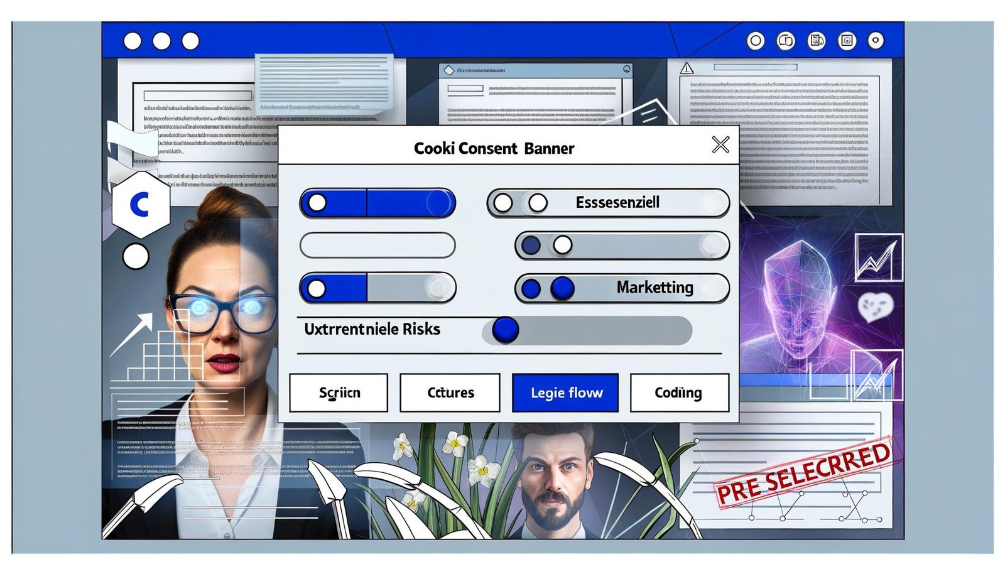Close the Cooki Consent Banner dialog

720,144
